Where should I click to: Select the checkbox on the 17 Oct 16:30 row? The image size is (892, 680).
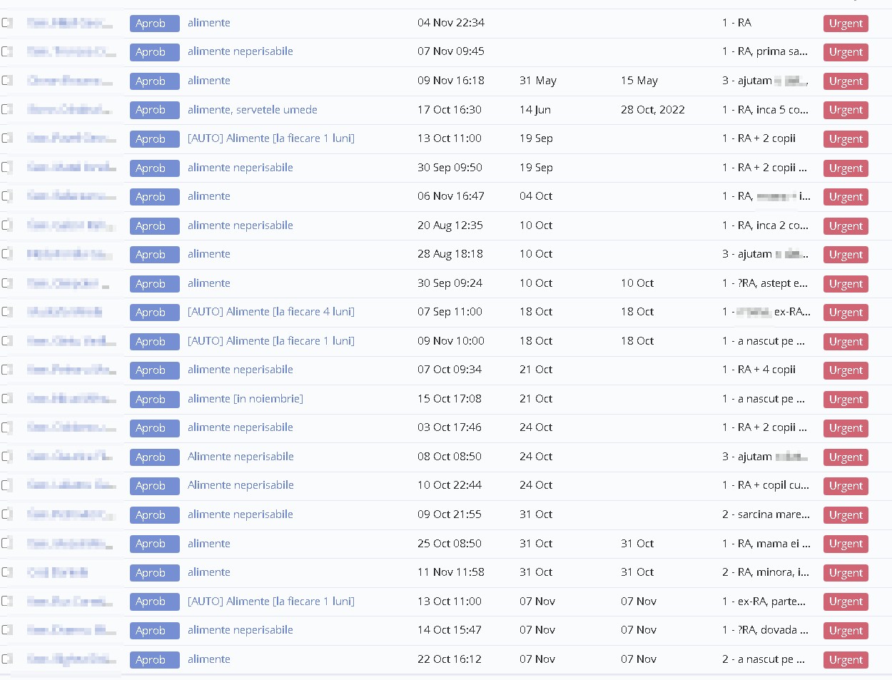tap(7, 110)
